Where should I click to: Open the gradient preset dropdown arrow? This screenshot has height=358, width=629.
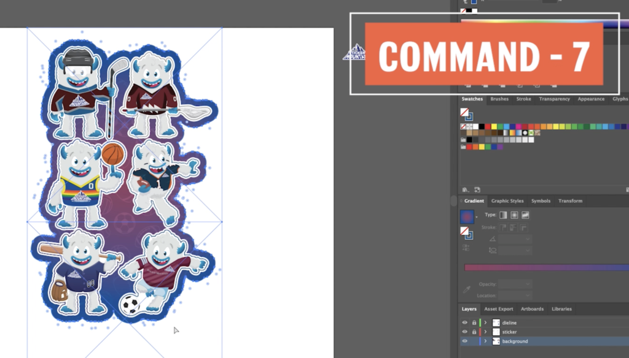point(477,217)
